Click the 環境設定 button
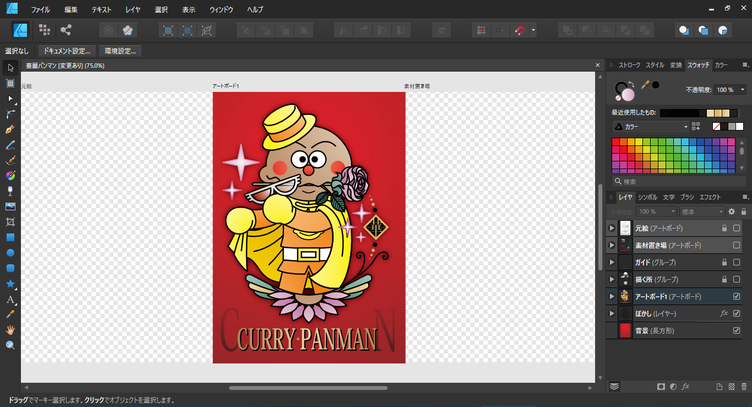Screen dimensions: 752x407 click(120, 51)
